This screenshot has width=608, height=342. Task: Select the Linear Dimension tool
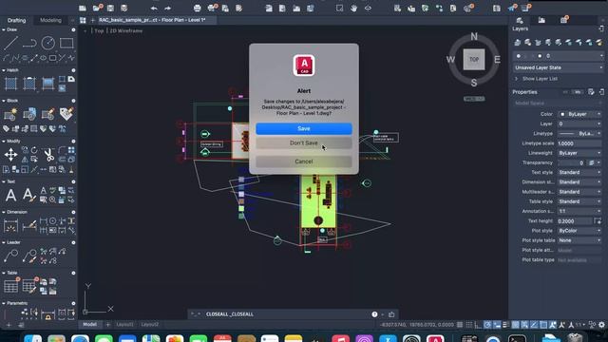tap(10, 226)
